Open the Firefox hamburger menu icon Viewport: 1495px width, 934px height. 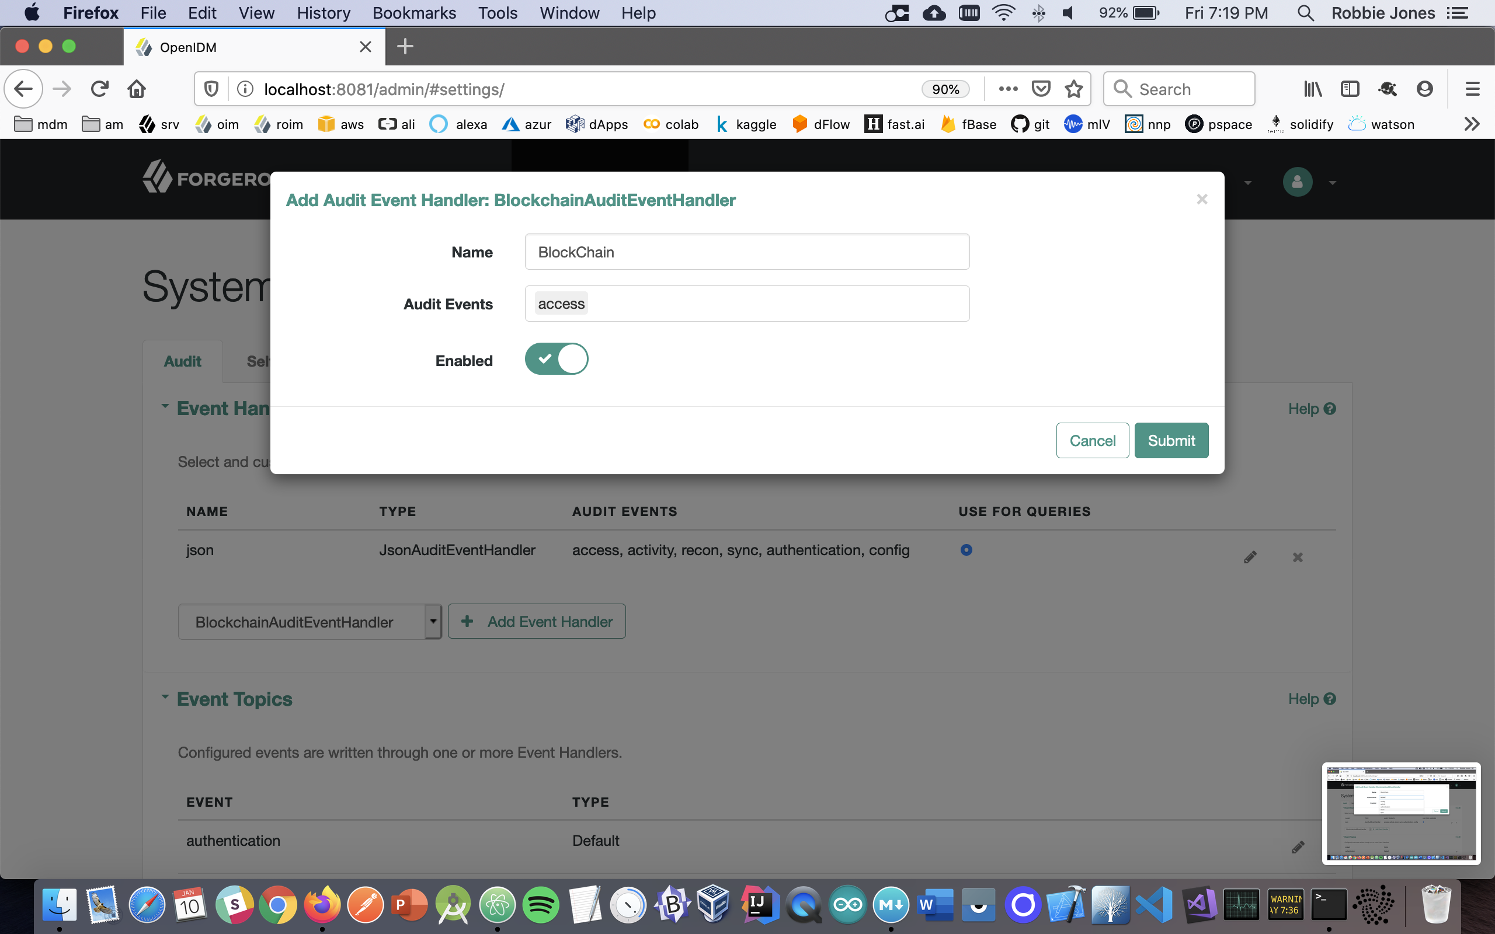(x=1472, y=89)
